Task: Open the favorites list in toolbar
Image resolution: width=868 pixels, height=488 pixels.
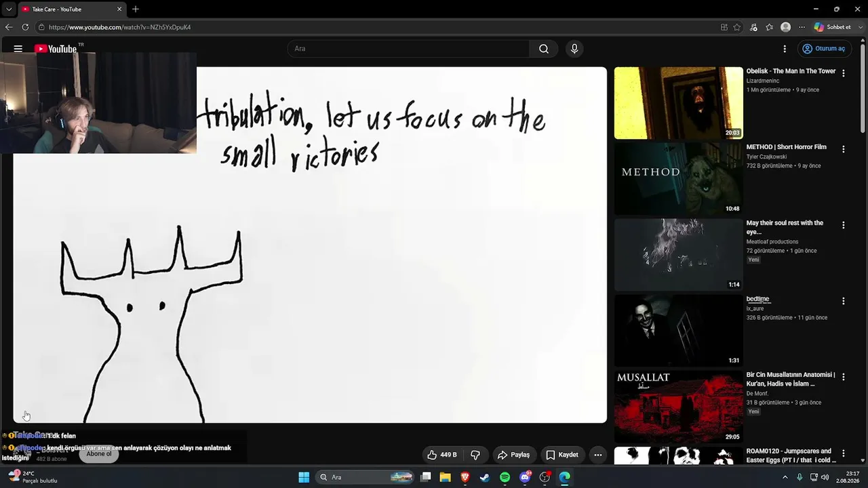Action: click(770, 27)
